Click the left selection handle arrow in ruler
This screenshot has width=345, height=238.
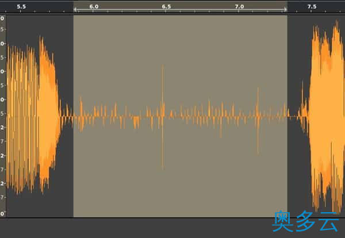(75, 9)
